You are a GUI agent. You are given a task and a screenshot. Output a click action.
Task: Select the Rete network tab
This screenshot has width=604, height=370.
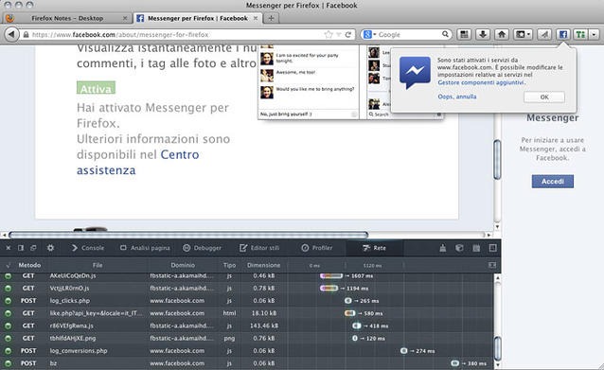(x=374, y=248)
